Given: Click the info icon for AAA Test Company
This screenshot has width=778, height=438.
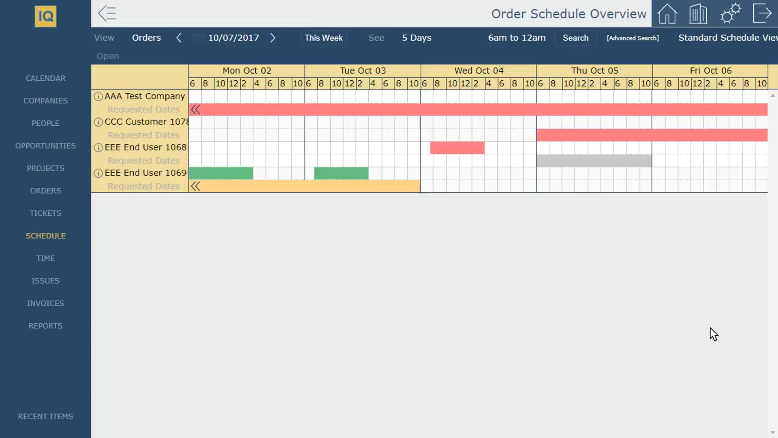Looking at the screenshot, I should click(x=98, y=96).
